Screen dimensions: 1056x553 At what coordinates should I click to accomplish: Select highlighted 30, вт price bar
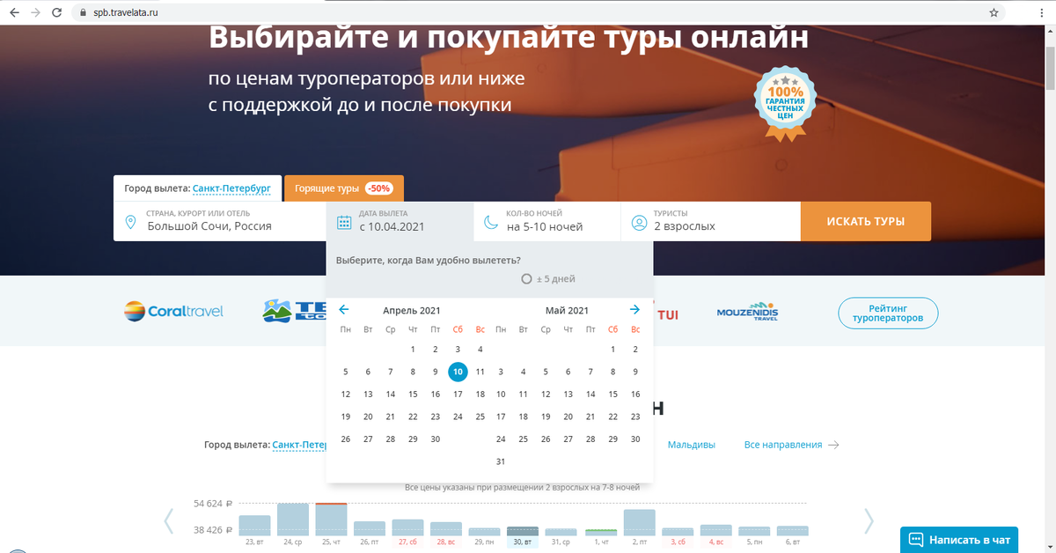tap(523, 531)
